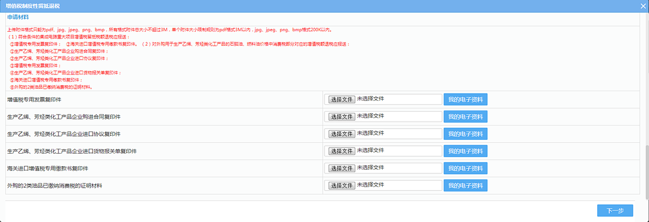Screen dimensions: 649x222
Task: Choose file for 增值税专用发票复印件
Action: [341, 100]
